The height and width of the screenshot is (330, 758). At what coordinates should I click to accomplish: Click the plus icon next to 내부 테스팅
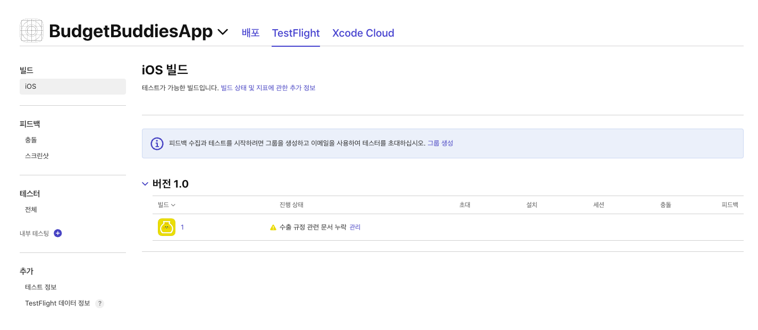[x=58, y=233]
